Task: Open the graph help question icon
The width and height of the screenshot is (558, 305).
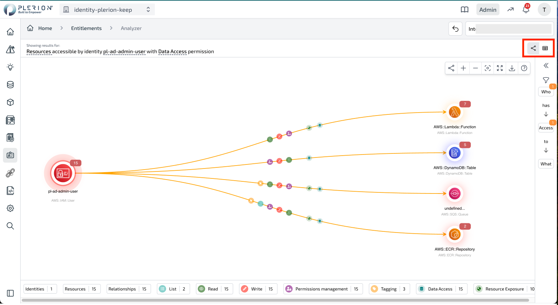Action: (x=524, y=68)
